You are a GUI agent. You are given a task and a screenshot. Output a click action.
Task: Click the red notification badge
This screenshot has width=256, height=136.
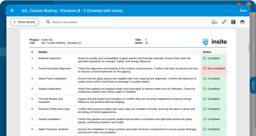click(x=239, y=4)
